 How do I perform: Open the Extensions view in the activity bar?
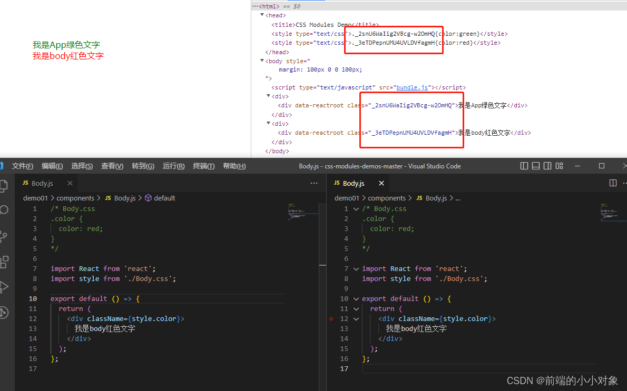tap(4, 262)
